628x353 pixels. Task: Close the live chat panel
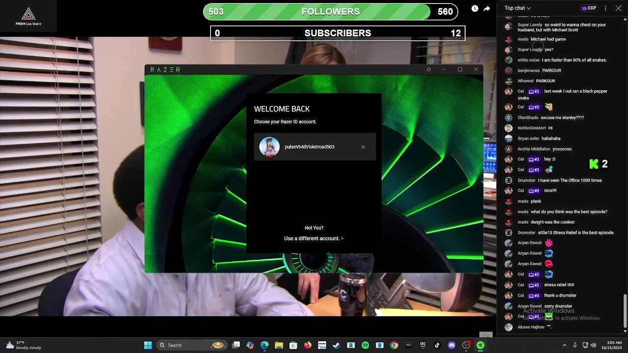pos(618,8)
